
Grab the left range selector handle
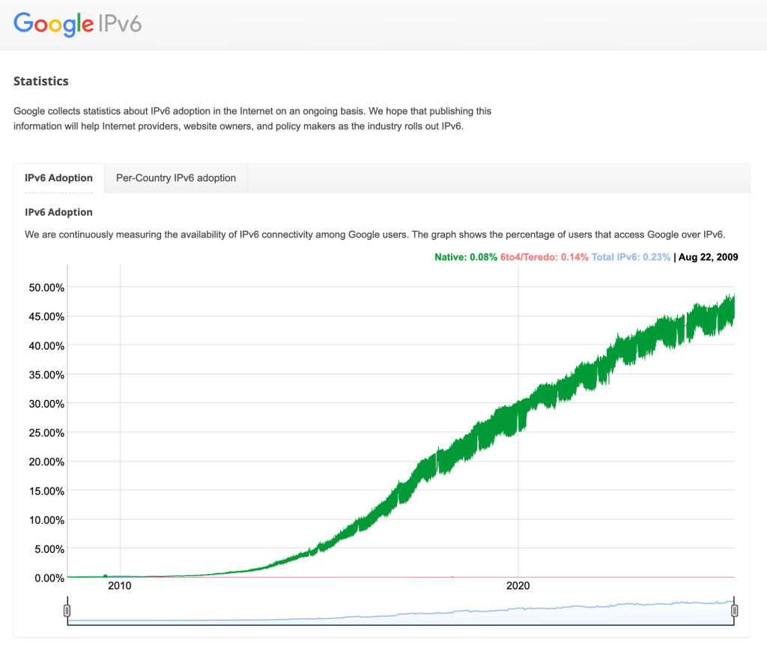(67, 611)
